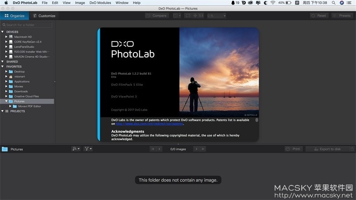The image size is (356, 200).
Task: Go to the next image
Action: 196,149
